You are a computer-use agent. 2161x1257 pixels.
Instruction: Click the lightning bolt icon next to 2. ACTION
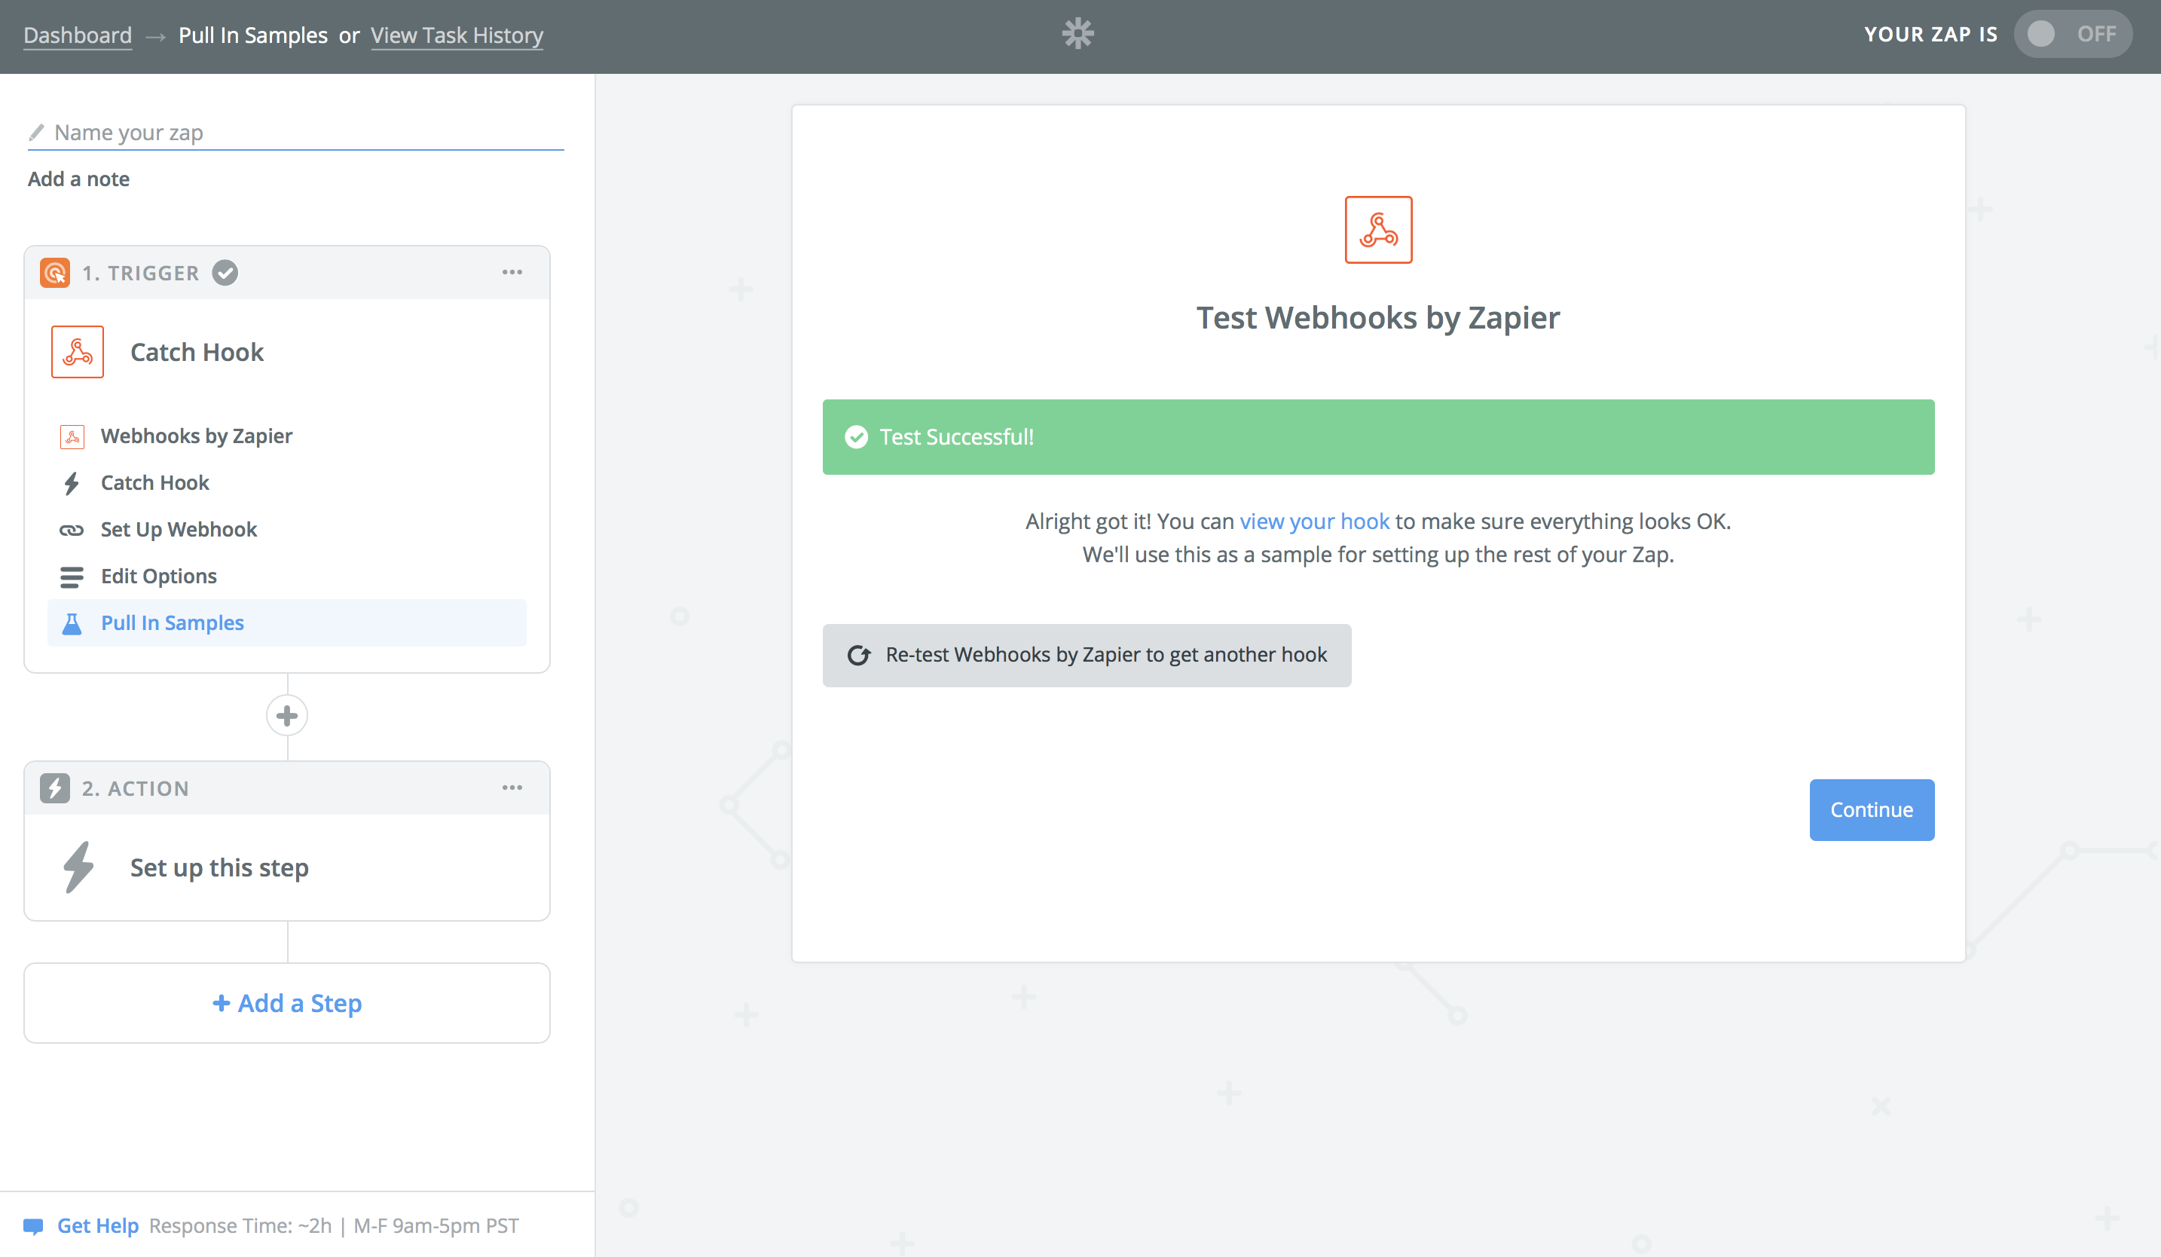pyautogui.click(x=55, y=788)
